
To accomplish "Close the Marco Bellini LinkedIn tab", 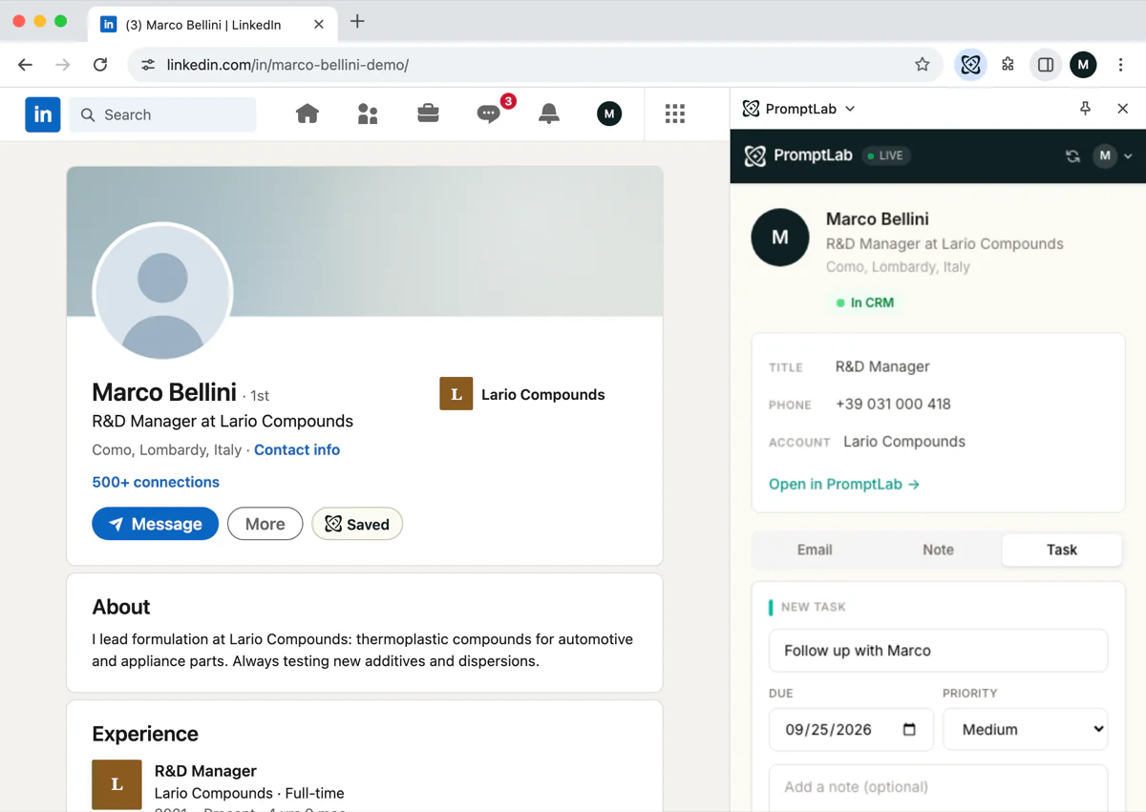I will click(x=319, y=25).
